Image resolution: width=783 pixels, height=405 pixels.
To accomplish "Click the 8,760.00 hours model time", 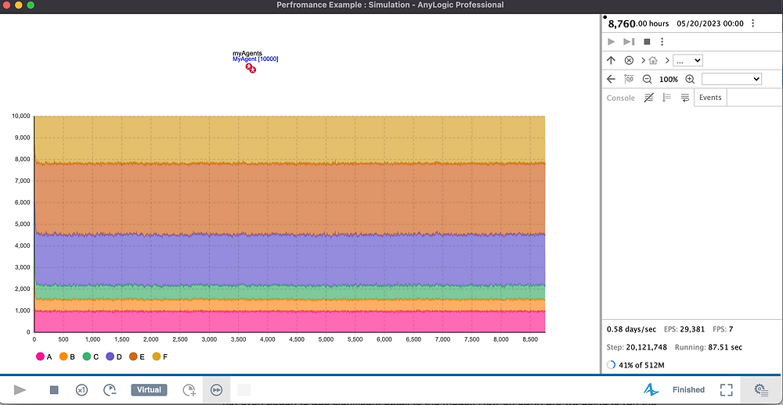I will pos(638,23).
